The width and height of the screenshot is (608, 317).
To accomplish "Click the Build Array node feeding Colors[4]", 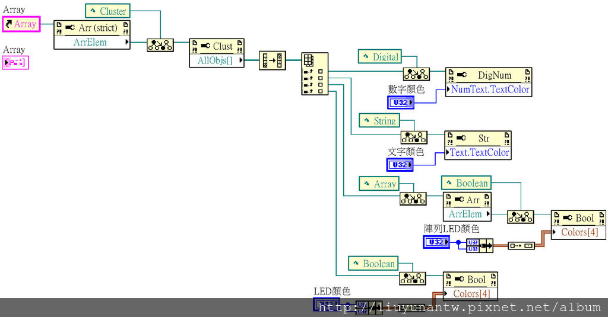I will click(x=521, y=245).
